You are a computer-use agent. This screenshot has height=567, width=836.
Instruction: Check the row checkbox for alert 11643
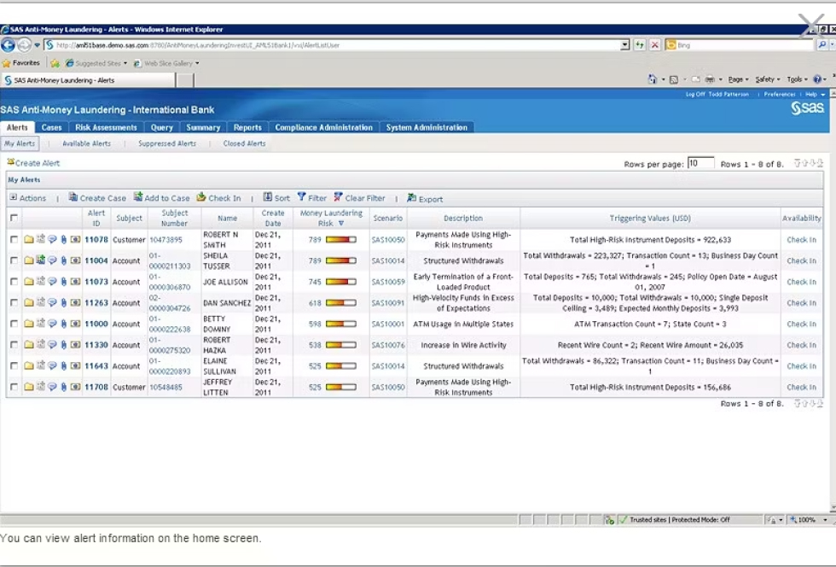(12, 365)
